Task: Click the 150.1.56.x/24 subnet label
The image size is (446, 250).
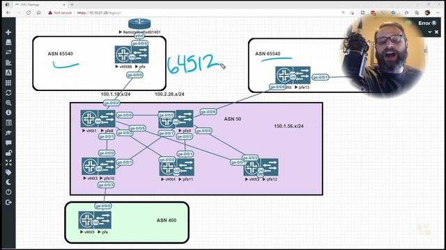Action: tap(289, 126)
